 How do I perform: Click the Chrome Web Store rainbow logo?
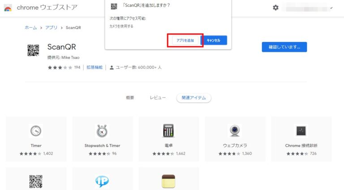8,8
